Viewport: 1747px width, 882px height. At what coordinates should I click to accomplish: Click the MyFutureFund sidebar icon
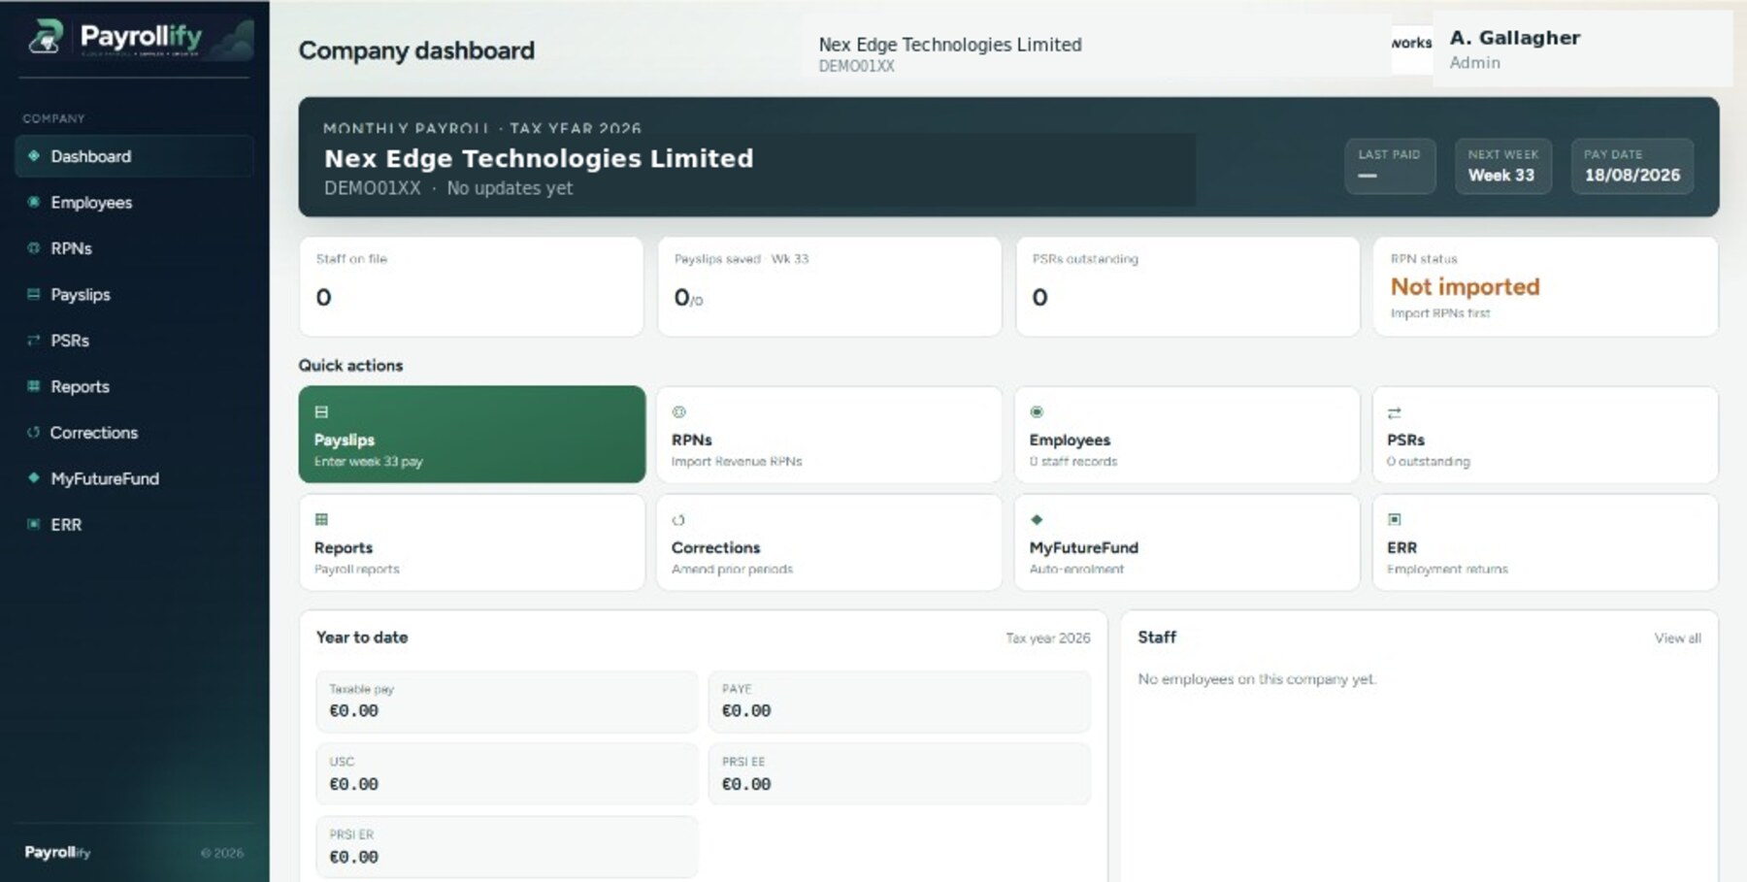34,478
